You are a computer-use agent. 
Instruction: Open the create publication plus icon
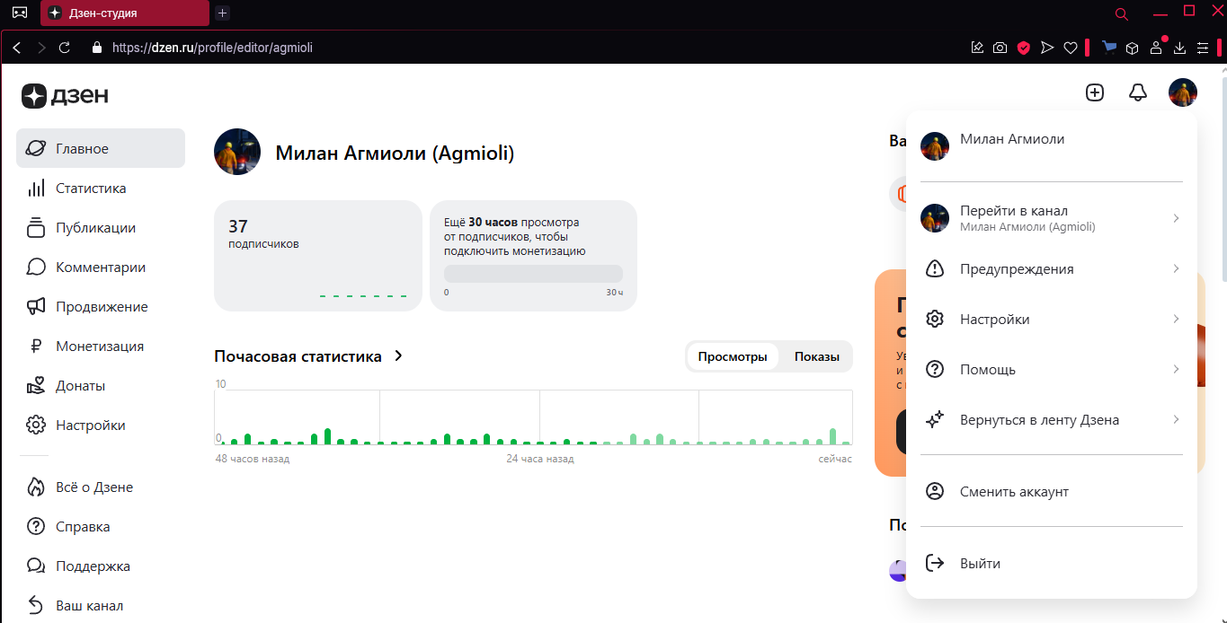(x=1094, y=92)
